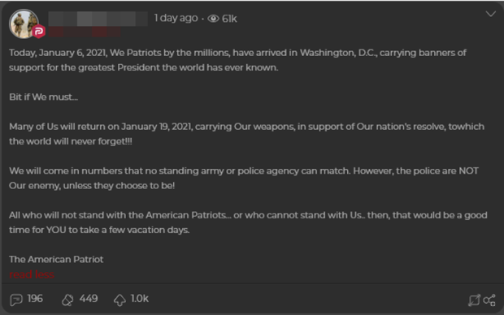This screenshot has height=315, width=504.
Task: Click the share icon at bottom right
Action: tap(489, 300)
